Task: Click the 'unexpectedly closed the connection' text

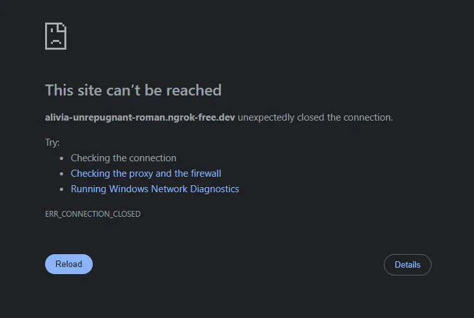Action: pos(316,117)
